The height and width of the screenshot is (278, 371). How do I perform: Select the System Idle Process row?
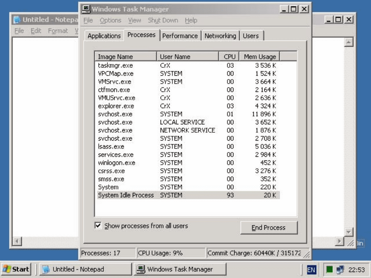coord(188,195)
